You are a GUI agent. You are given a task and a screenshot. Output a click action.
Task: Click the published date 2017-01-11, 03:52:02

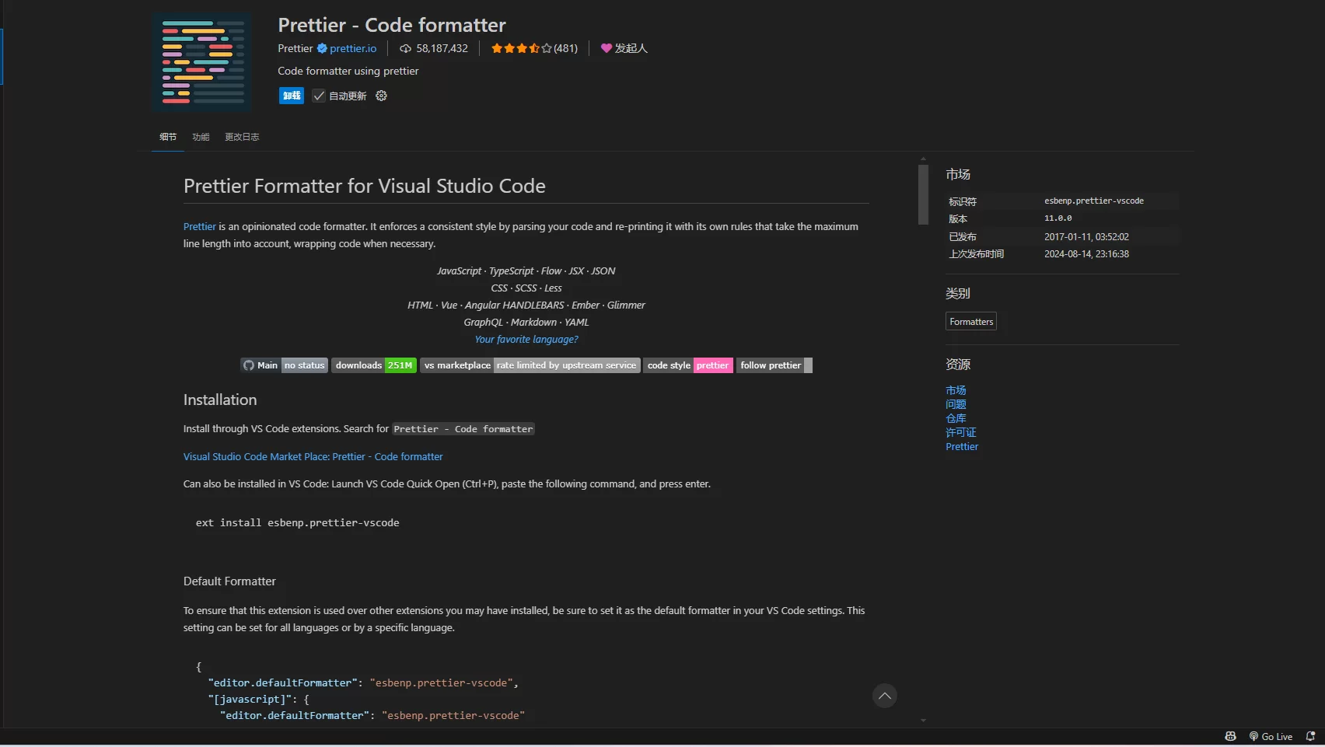(x=1086, y=237)
